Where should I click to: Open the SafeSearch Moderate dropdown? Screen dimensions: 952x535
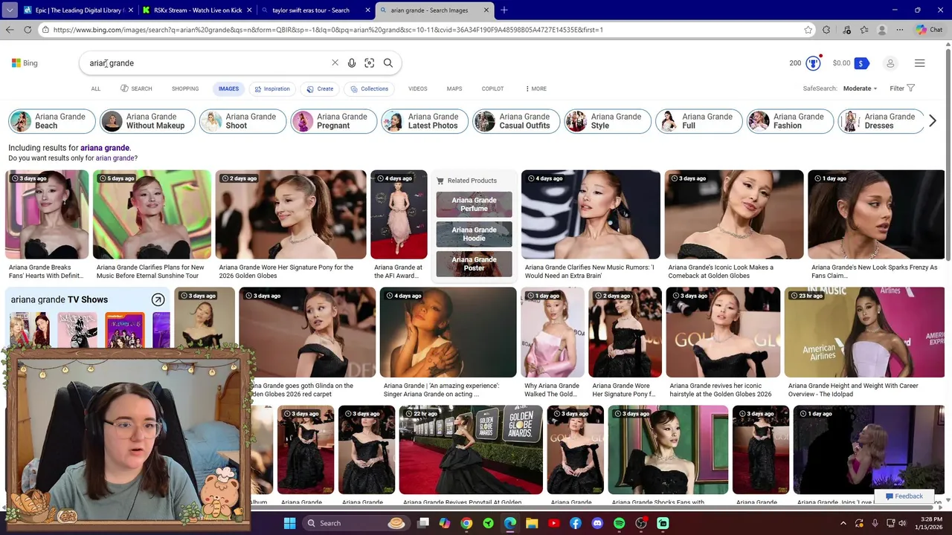860,88
